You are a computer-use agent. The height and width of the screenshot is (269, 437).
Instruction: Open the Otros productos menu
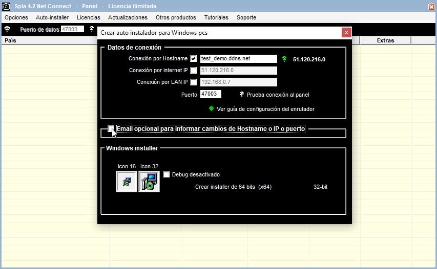point(176,17)
